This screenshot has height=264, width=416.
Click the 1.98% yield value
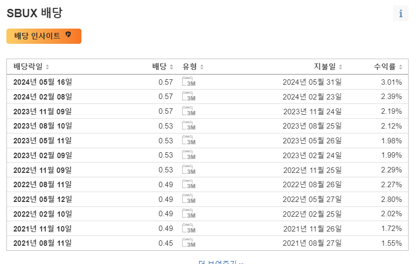392,140
